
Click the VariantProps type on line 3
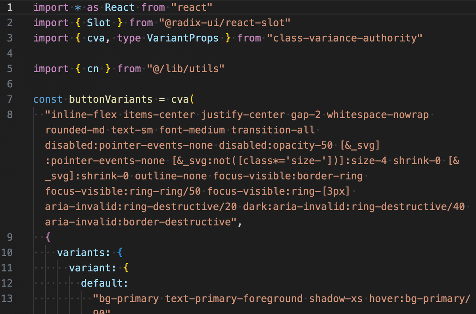[x=182, y=38]
